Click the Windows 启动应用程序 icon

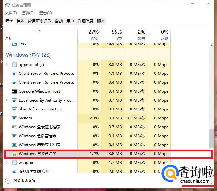click(x=14, y=145)
